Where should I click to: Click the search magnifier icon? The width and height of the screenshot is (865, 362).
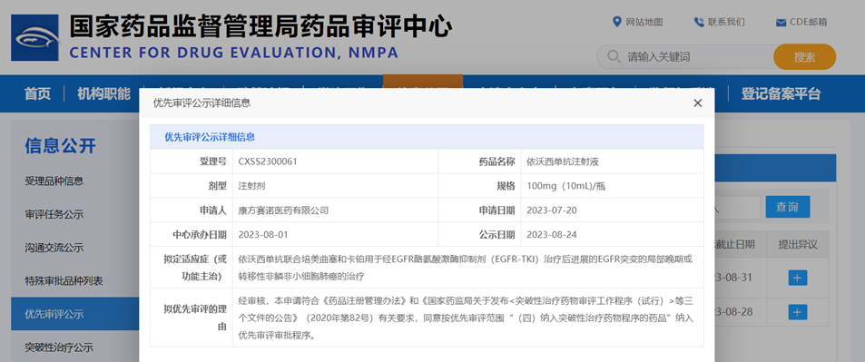[613, 57]
